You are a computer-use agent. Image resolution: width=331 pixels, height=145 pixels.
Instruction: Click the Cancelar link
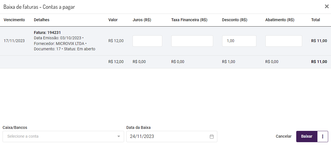pos(284,137)
